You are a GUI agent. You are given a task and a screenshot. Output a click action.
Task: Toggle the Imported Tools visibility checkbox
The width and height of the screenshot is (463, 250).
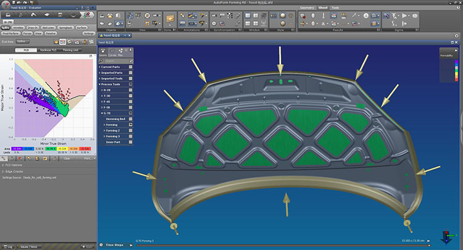click(x=130, y=78)
